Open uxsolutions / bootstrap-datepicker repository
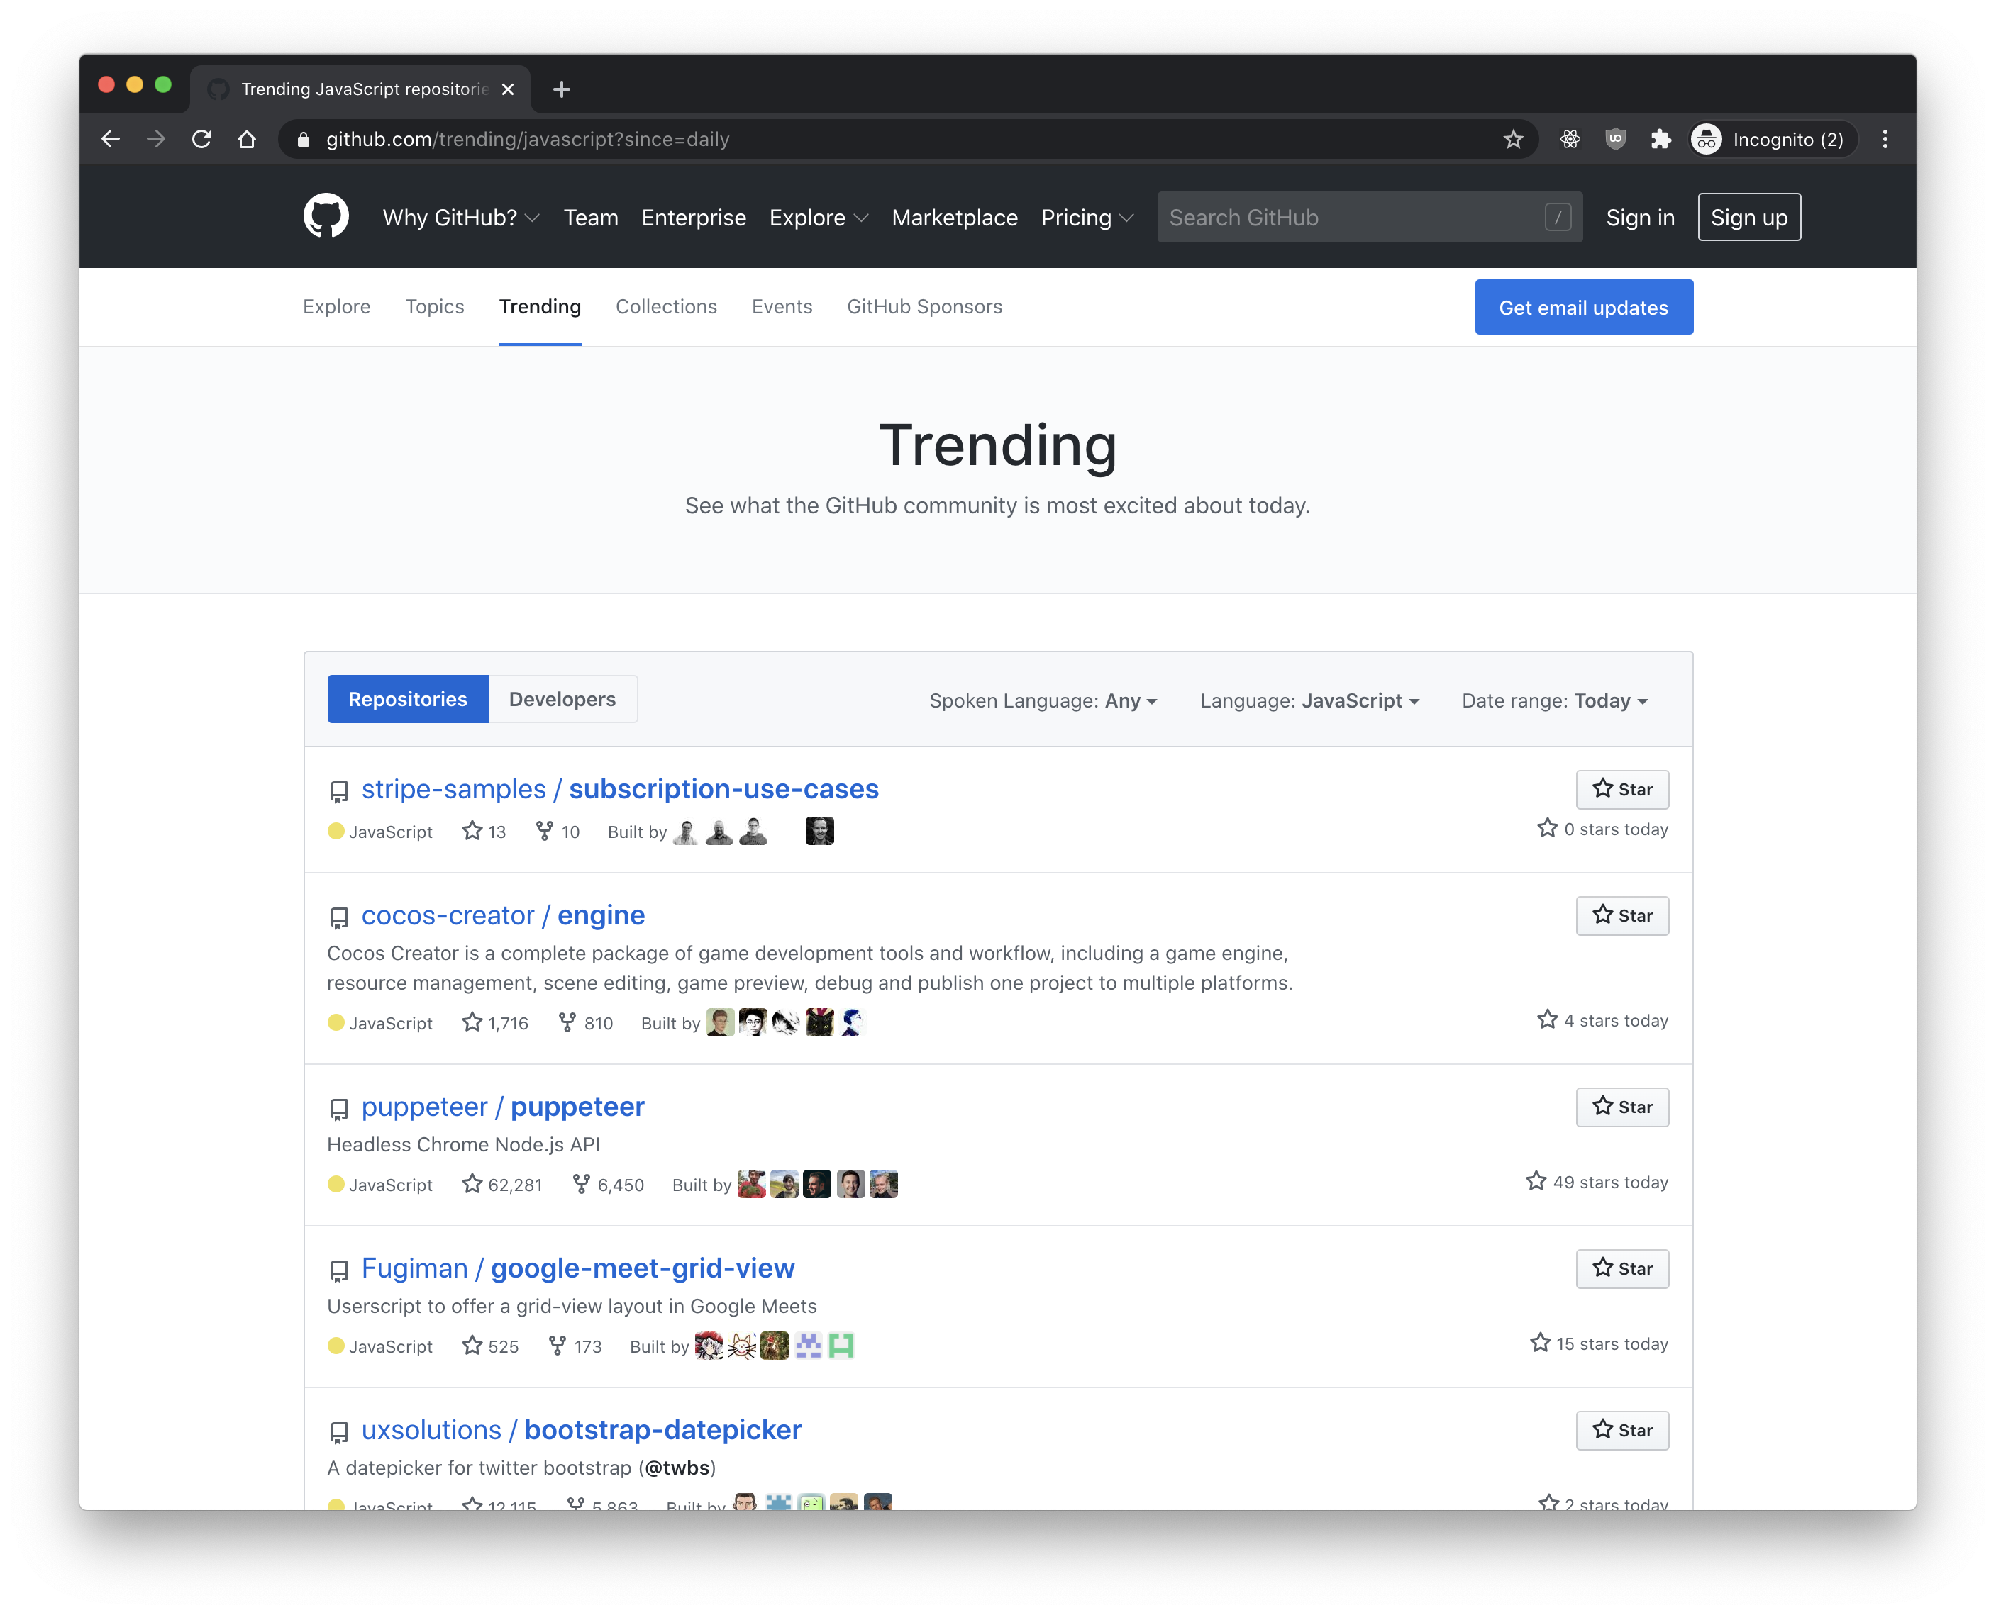 click(x=581, y=1431)
